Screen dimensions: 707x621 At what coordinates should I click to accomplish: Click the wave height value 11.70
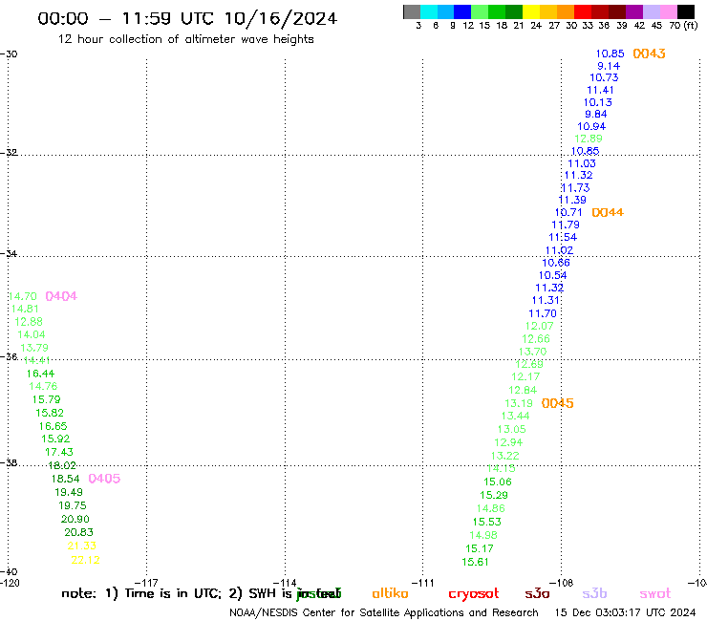coord(543,313)
